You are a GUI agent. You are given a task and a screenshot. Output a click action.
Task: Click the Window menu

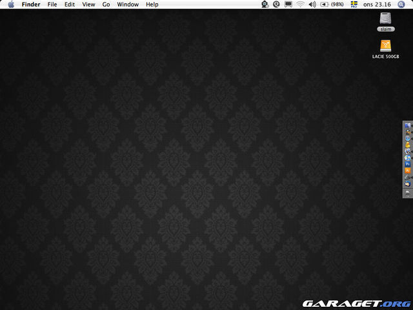pos(128,5)
